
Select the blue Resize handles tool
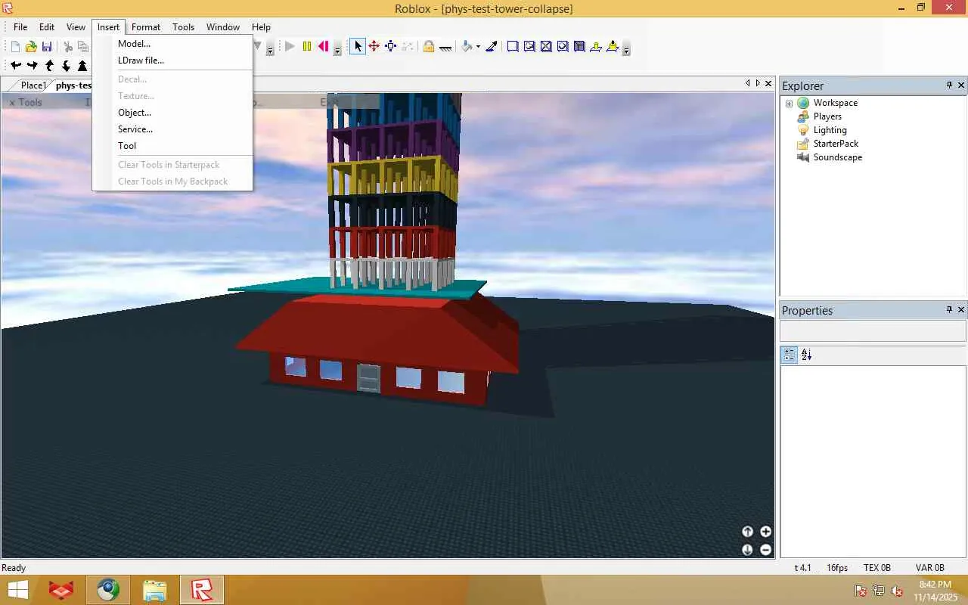390,47
